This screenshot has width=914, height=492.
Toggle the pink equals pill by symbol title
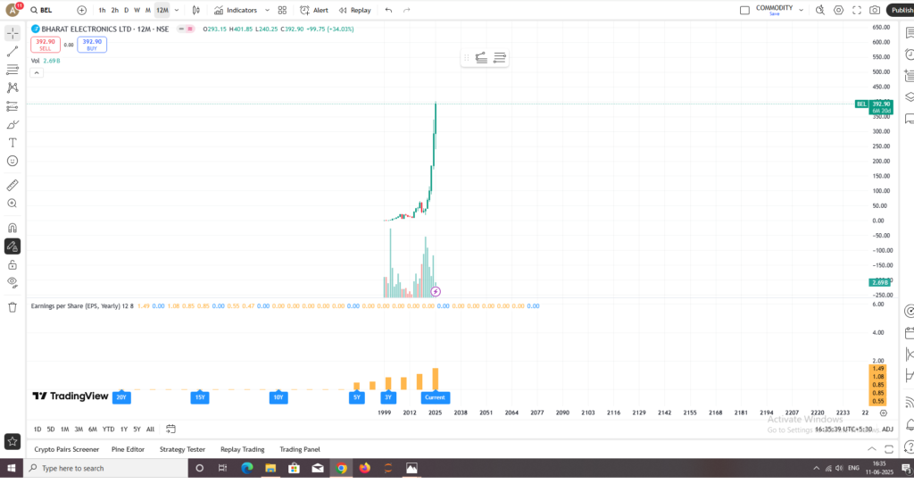[190, 29]
